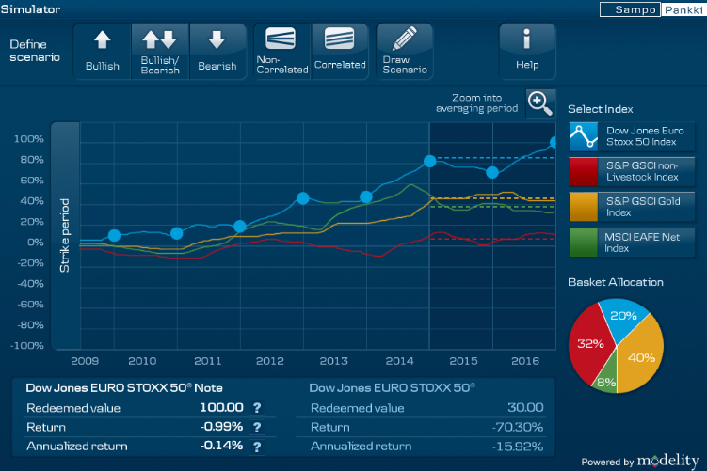
Task: Apply the Non-Correlated scenario
Action: [282, 52]
